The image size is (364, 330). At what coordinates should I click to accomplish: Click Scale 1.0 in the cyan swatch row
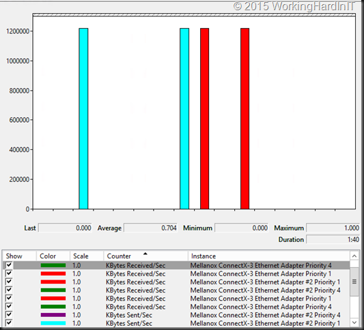(76, 323)
